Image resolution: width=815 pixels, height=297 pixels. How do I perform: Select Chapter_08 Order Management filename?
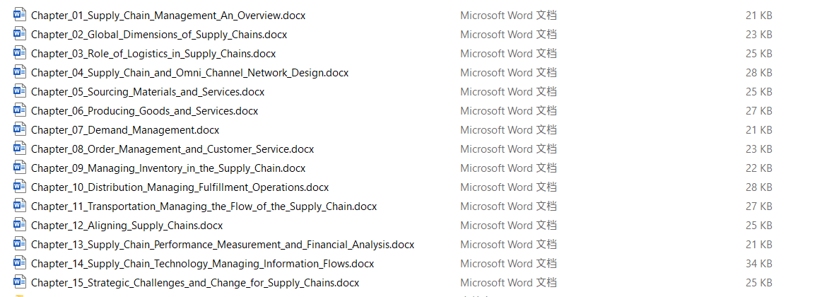(x=172, y=149)
